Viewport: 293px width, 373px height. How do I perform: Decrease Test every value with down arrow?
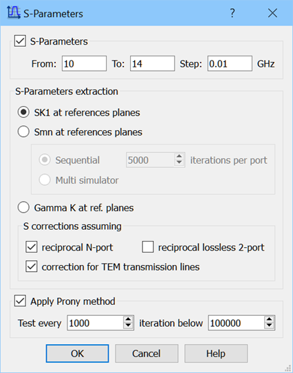point(128,326)
